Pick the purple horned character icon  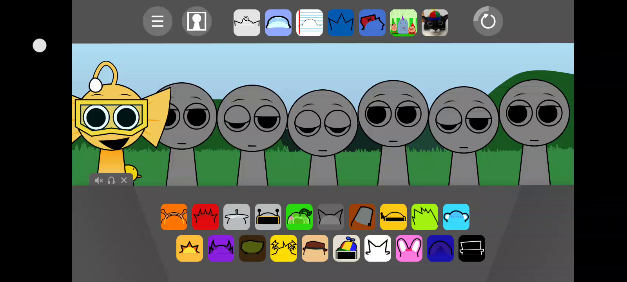pyautogui.click(x=221, y=248)
